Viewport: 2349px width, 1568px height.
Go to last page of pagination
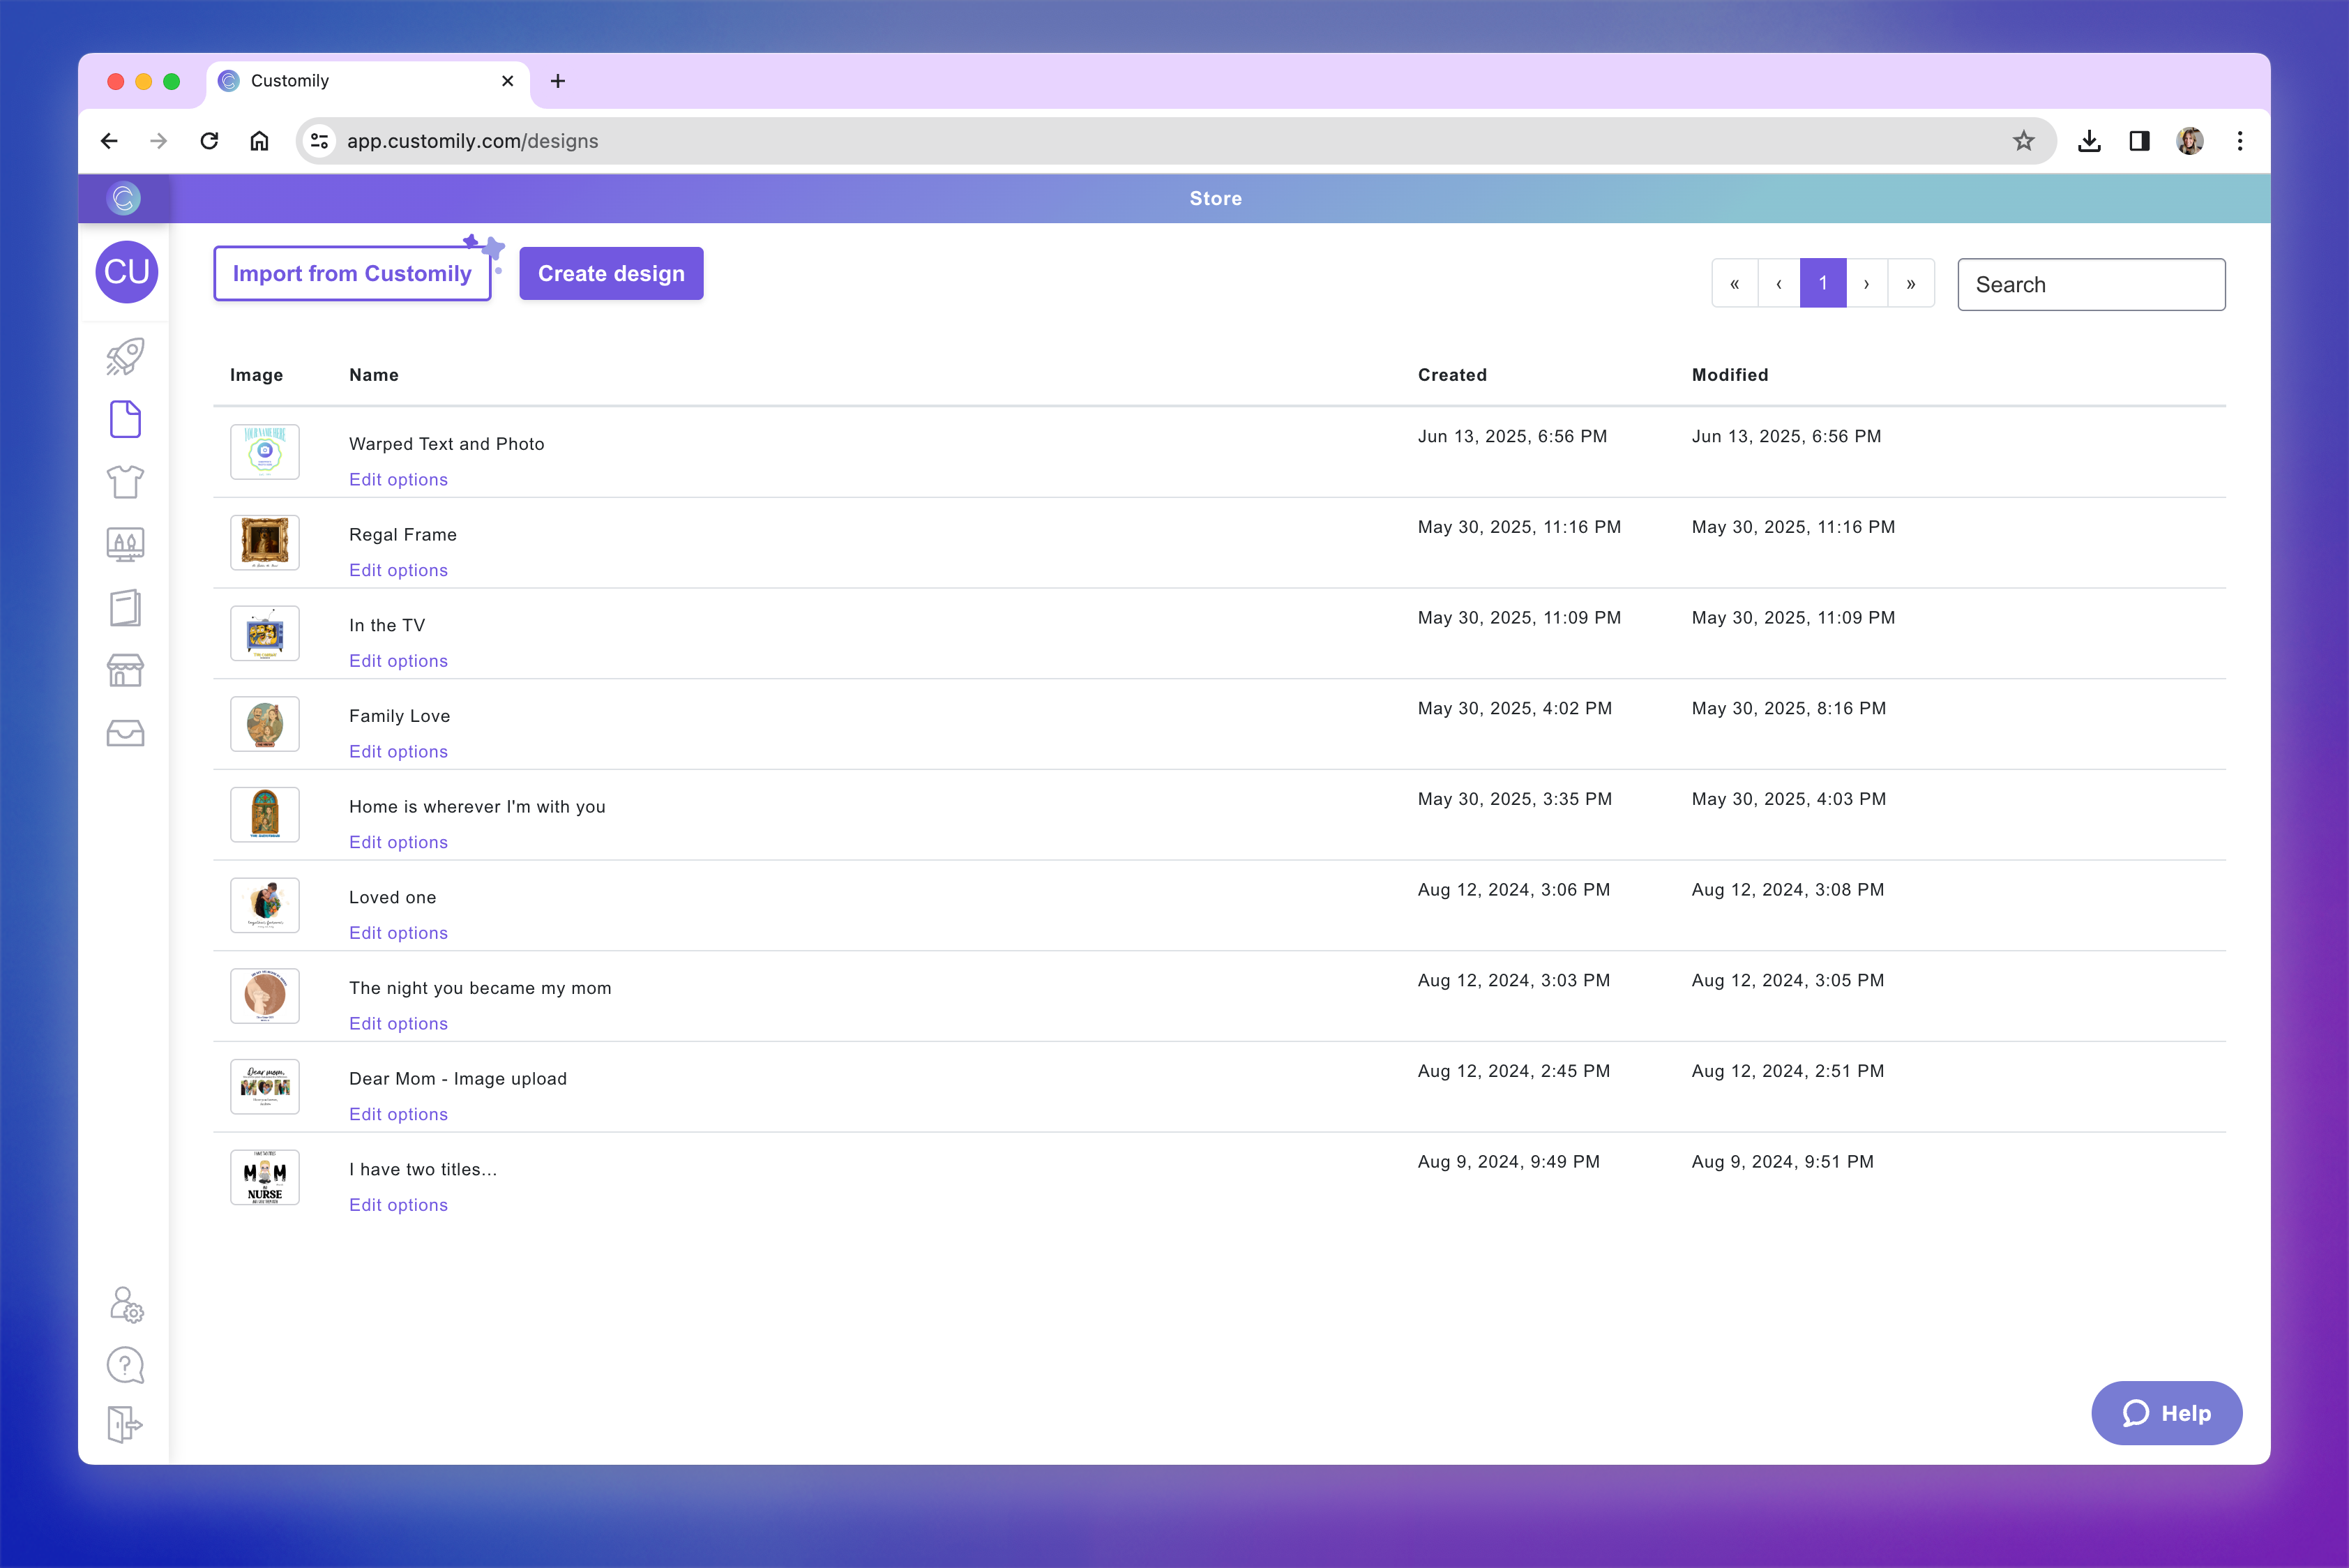[1910, 284]
